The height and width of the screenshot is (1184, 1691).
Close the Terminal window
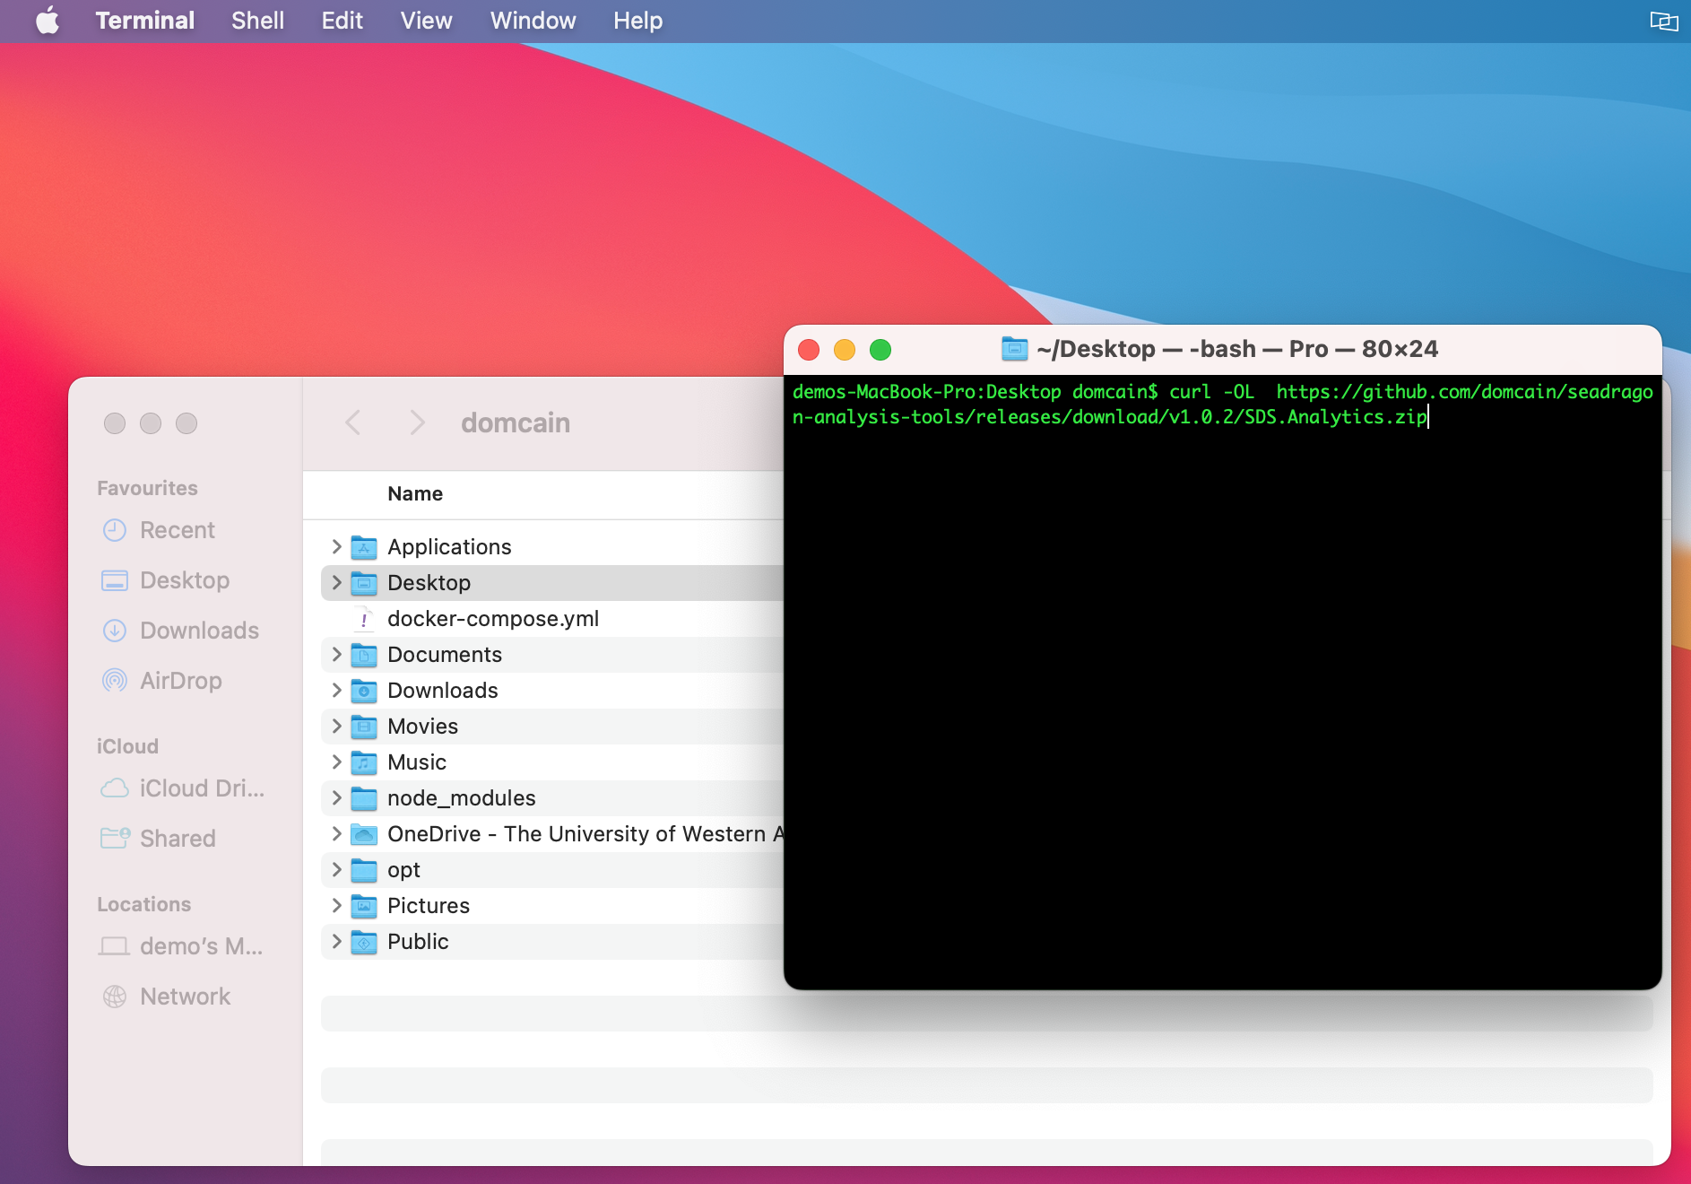click(x=809, y=350)
